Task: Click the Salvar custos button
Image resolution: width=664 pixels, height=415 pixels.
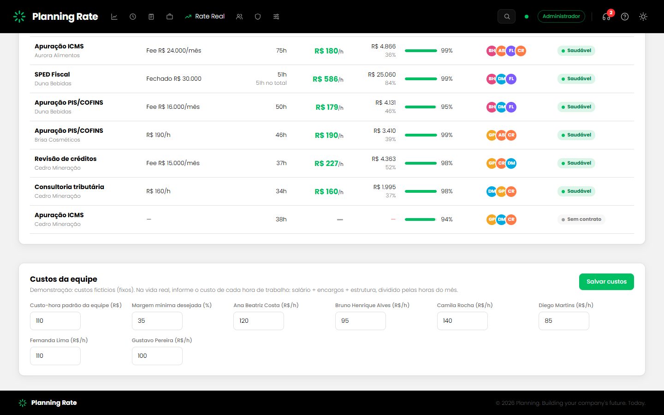Action: coord(606,282)
